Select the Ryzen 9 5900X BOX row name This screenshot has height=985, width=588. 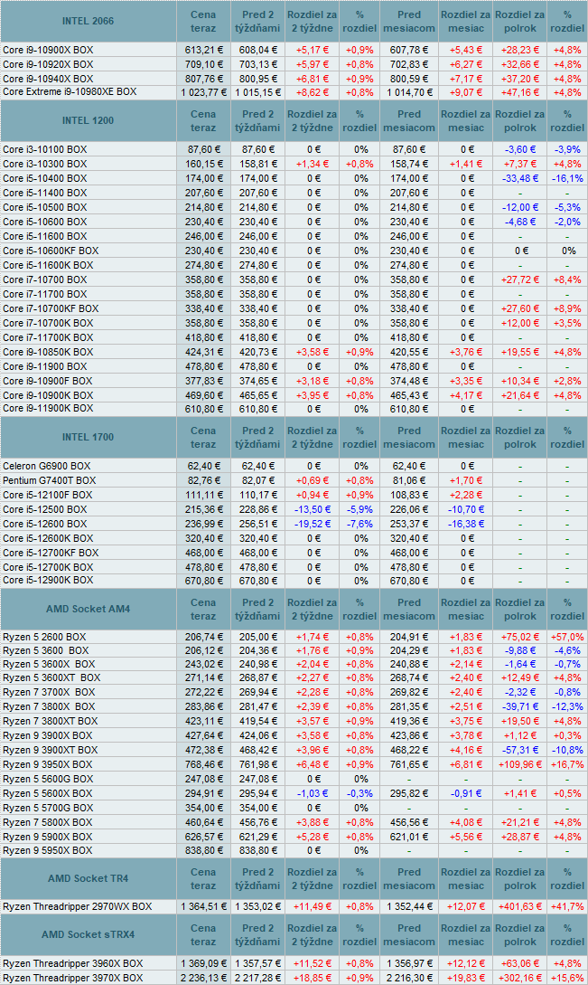[48, 837]
